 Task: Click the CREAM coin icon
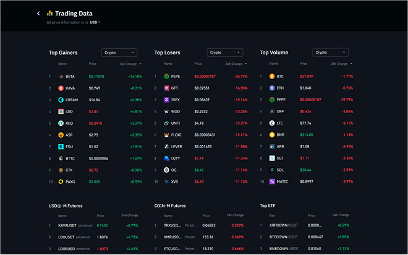pos(61,100)
